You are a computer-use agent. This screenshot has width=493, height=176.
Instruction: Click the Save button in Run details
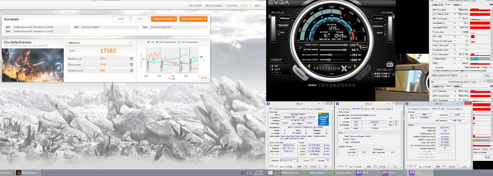coord(140,19)
